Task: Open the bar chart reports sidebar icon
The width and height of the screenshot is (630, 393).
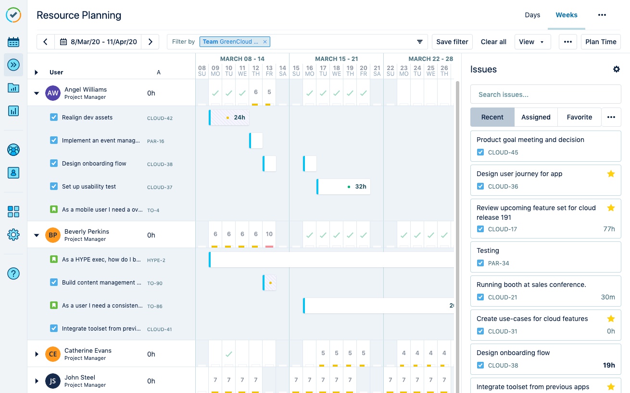Action: [13, 111]
